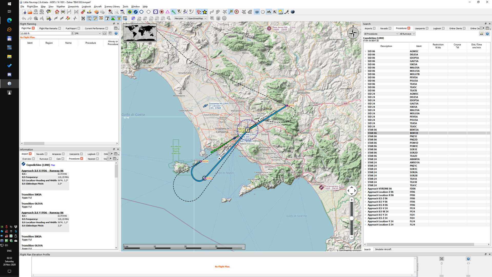Click the map zoom slider handle
The image size is (492, 277).
(x=352, y=218)
